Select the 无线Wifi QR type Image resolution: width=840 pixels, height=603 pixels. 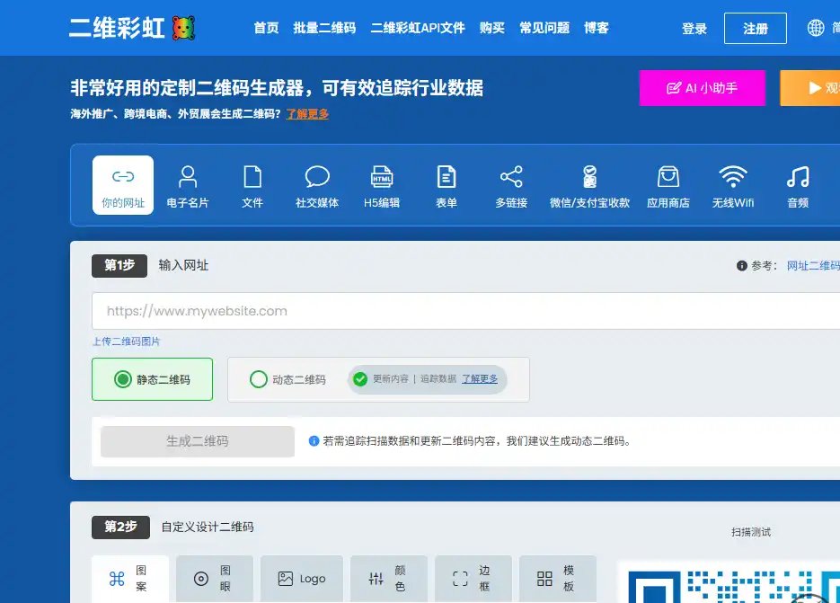pyautogui.click(x=733, y=185)
